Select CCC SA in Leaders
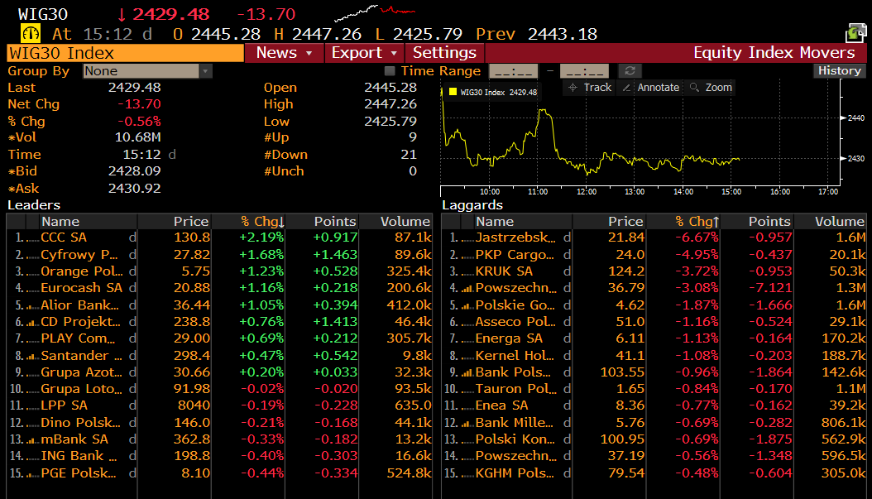Image resolution: width=872 pixels, height=499 pixels. click(219, 238)
